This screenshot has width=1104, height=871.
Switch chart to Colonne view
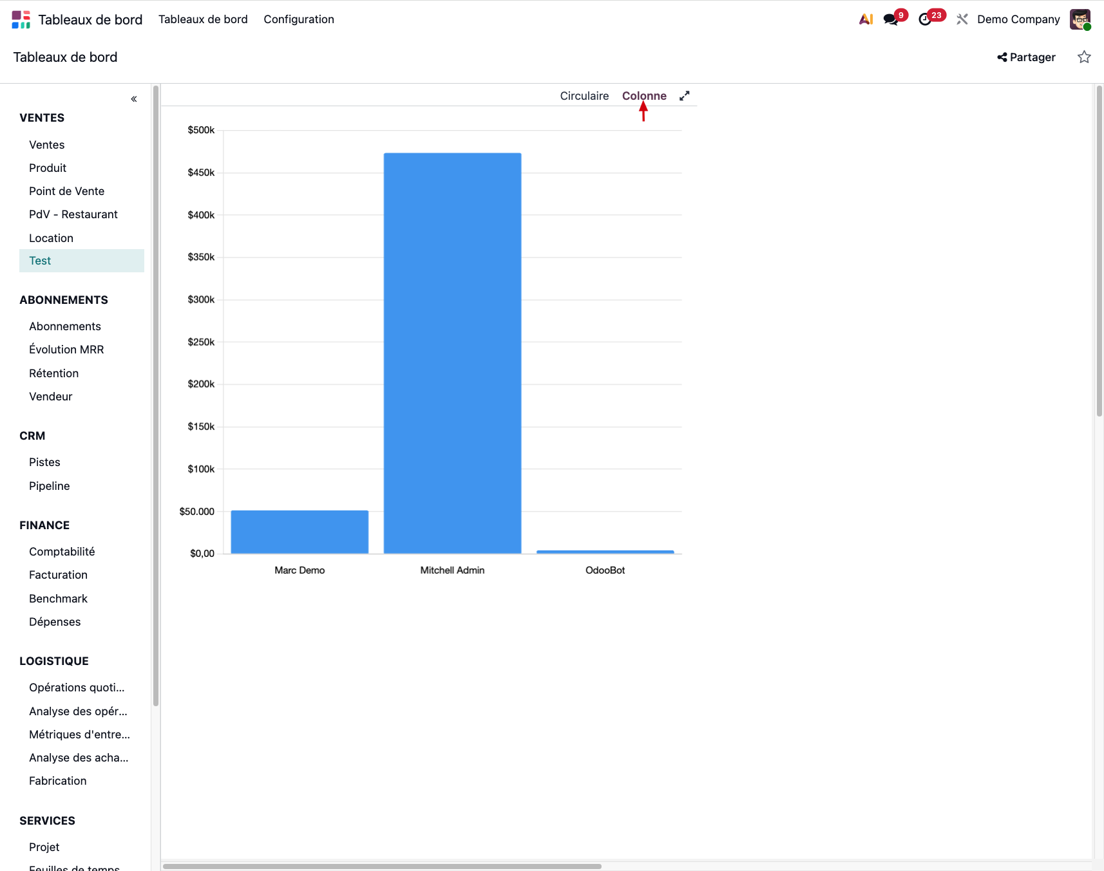(x=644, y=96)
